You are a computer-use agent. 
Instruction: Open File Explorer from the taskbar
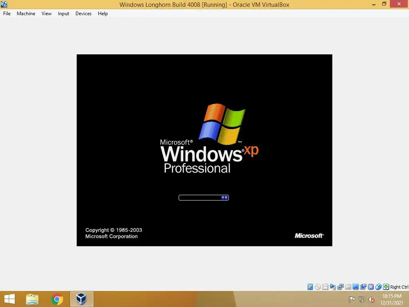[32, 299]
